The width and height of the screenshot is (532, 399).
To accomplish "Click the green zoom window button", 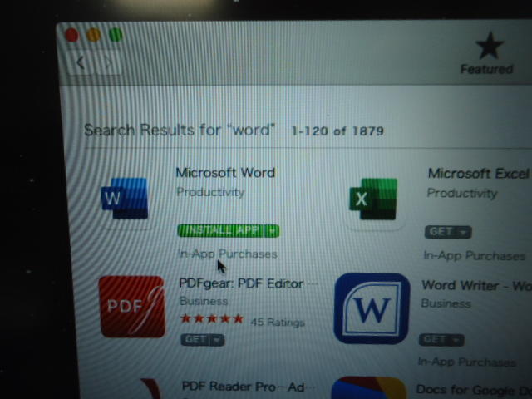I will [x=116, y=35].
